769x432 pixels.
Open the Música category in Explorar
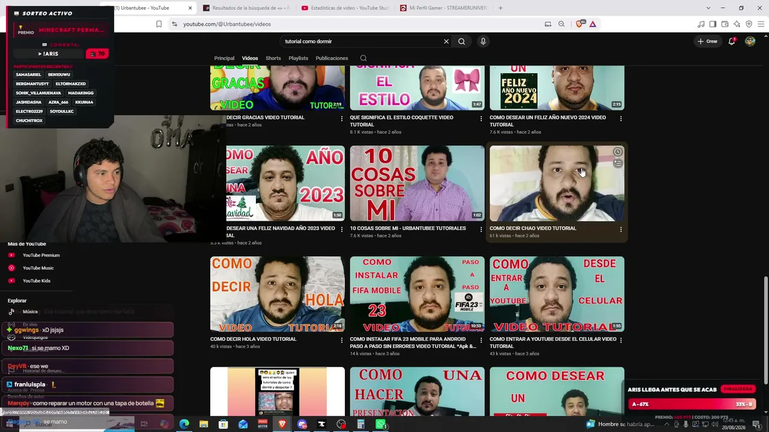(30, 312)
